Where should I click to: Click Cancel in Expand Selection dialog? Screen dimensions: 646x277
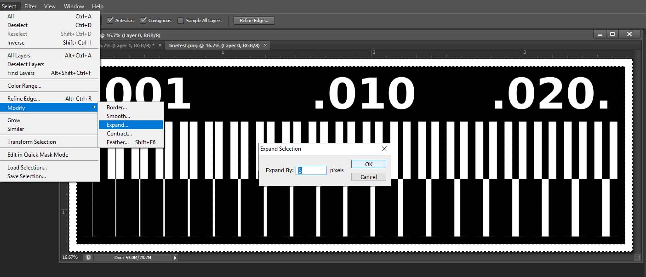pos(369,177)
